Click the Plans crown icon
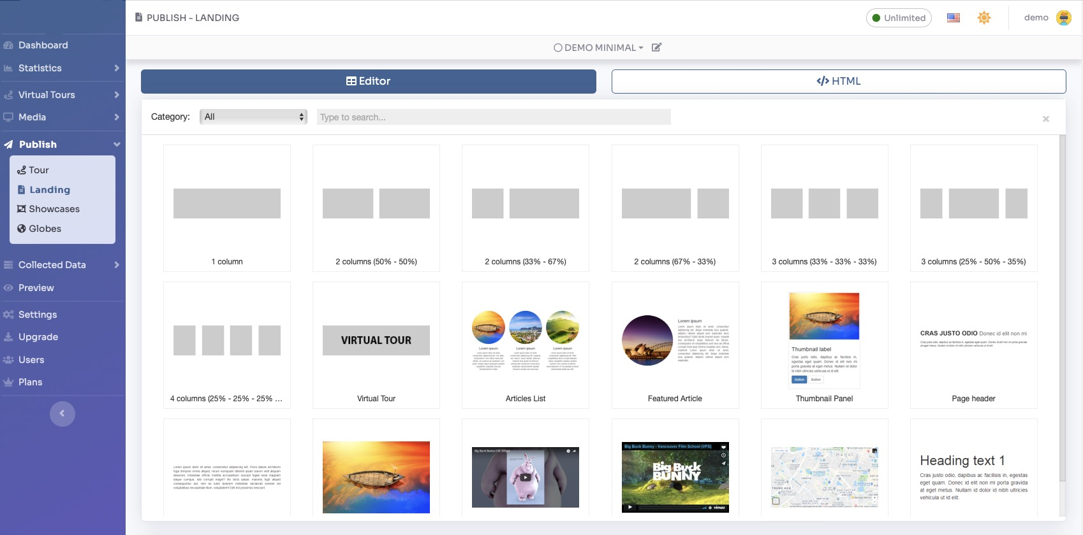Screen dimensions: 1083x535 tap(8, 382)
